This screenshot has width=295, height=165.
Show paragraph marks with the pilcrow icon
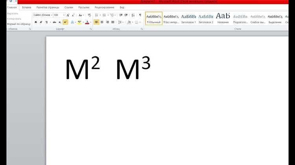pos(140,15)
